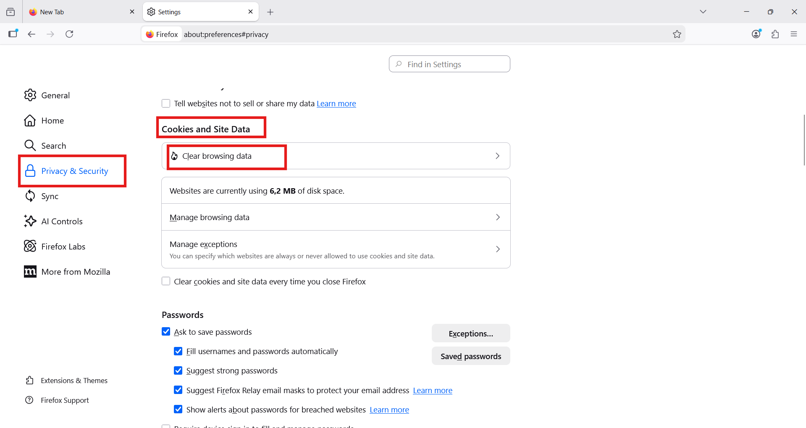Reload the current page
This screenshot has height=428, width=806.
(69, 34)
